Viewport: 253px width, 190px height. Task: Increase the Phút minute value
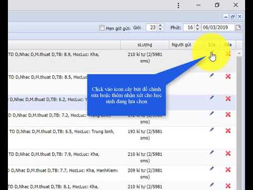(197, 25)
